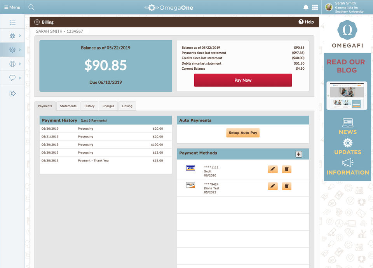Open the Read Our Blog link

[346, 66]
